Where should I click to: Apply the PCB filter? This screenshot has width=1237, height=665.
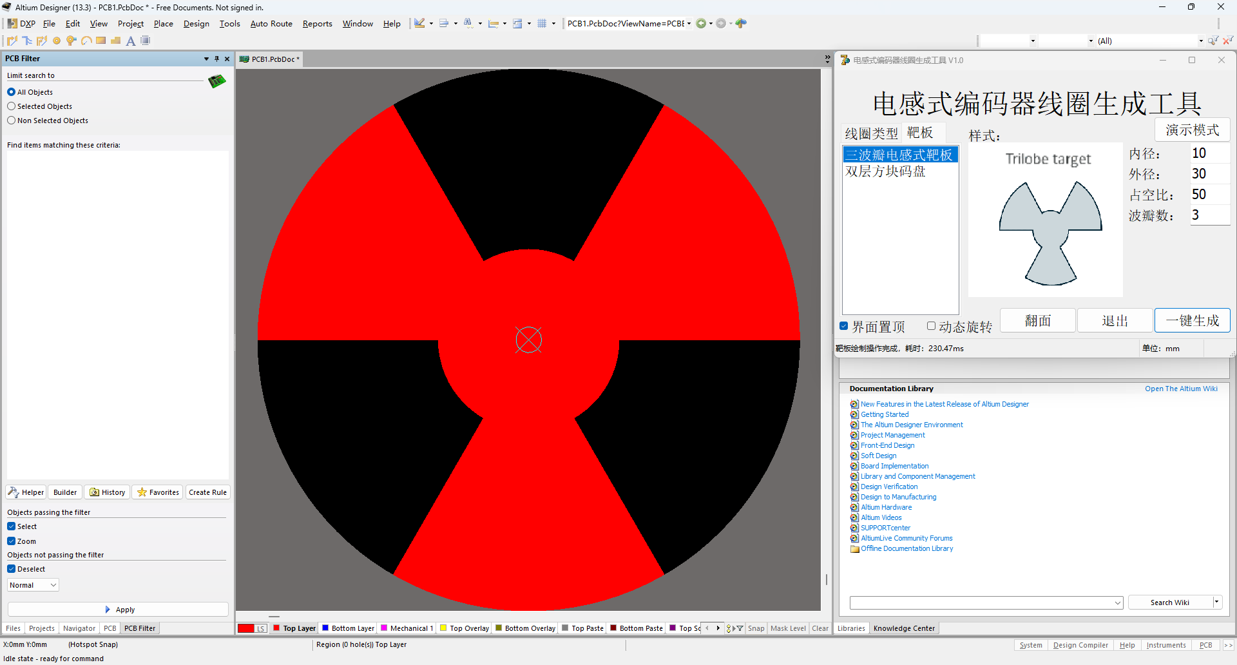coord(119,610)
